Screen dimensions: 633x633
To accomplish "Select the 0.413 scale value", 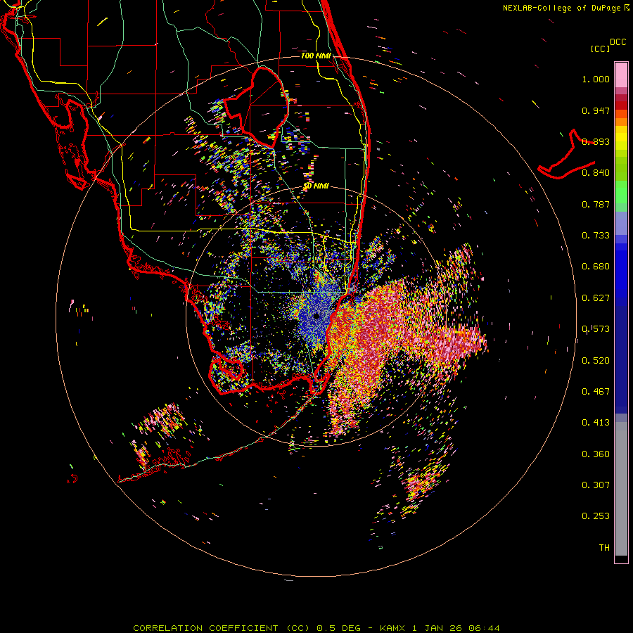I will pyautogui.click(x=596, y=423).
